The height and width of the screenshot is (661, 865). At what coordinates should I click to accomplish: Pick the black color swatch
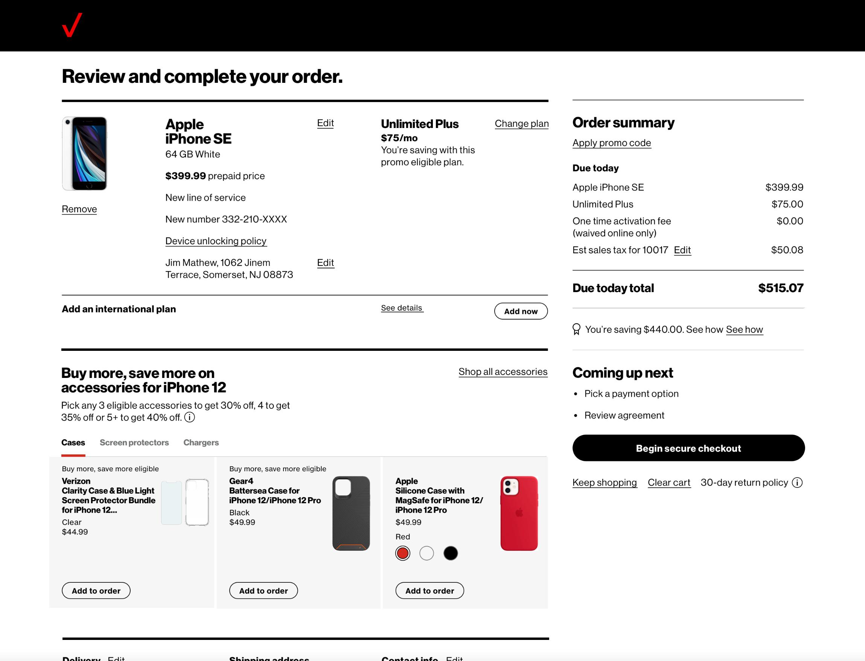(451, 553)
